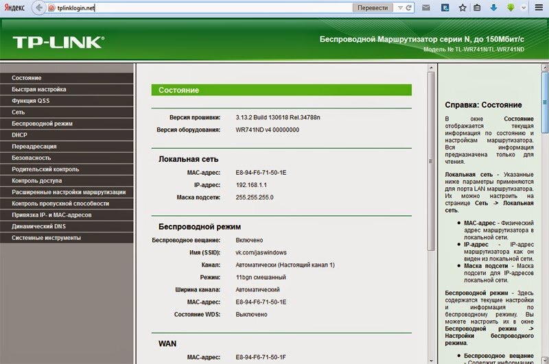Open the browser hamburger menu
Image resolution: width=549 pixels, height=364 pixels.
point(539,8)
